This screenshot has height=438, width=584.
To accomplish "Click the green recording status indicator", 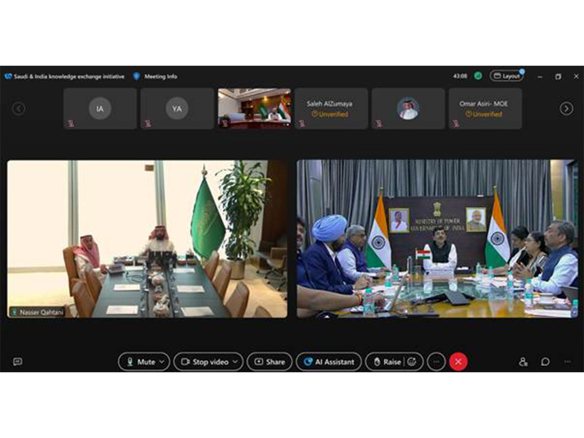I will 478,76.
